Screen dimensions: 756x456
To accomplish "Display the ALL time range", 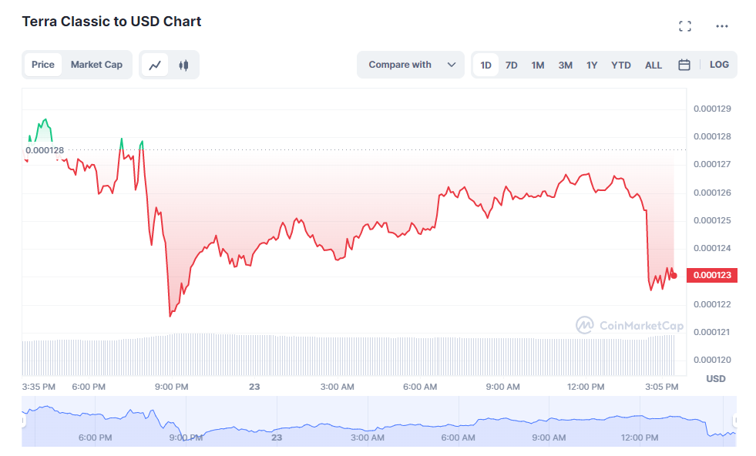I will pyautogui.click(x=654, y=65).
